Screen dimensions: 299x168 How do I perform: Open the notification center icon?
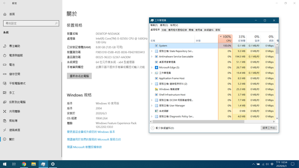pyautogui.click(x=293, y=164)
